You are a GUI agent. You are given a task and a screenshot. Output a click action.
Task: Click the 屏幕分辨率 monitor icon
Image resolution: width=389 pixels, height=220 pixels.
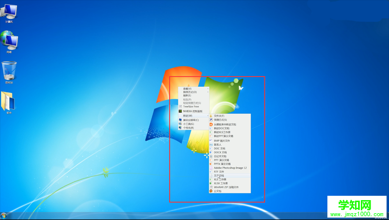[x=180, y=120]
